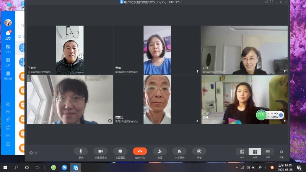The height and width of the screenshot is (172, 306).
Task: Turn off the camera with 关闭摄像头
Action: pos(101,151)
